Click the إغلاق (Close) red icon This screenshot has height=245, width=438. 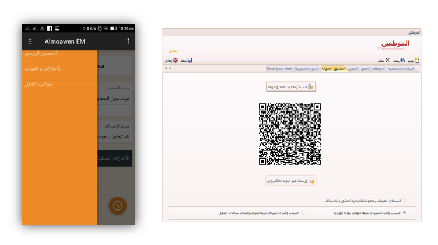(175, 60)
